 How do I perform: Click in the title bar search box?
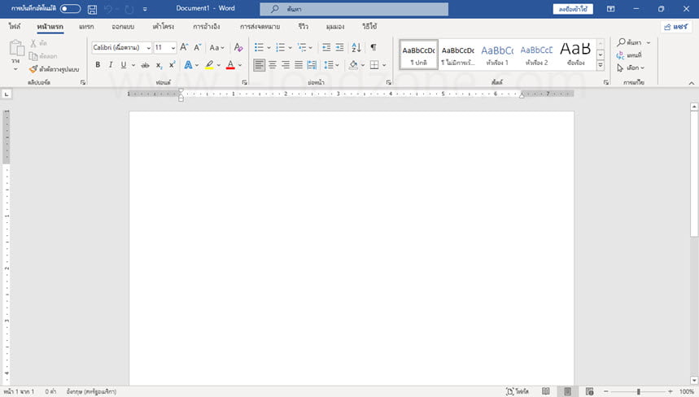(x=354, y=9)
